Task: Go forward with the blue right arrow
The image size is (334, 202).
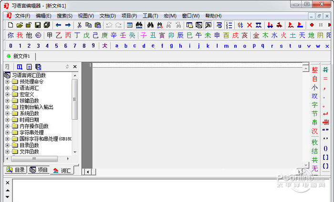Action: [68, 25]
